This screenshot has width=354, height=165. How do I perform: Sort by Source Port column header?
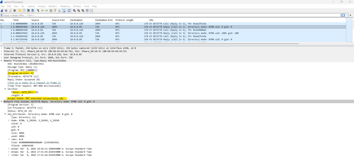pos(60,20)
